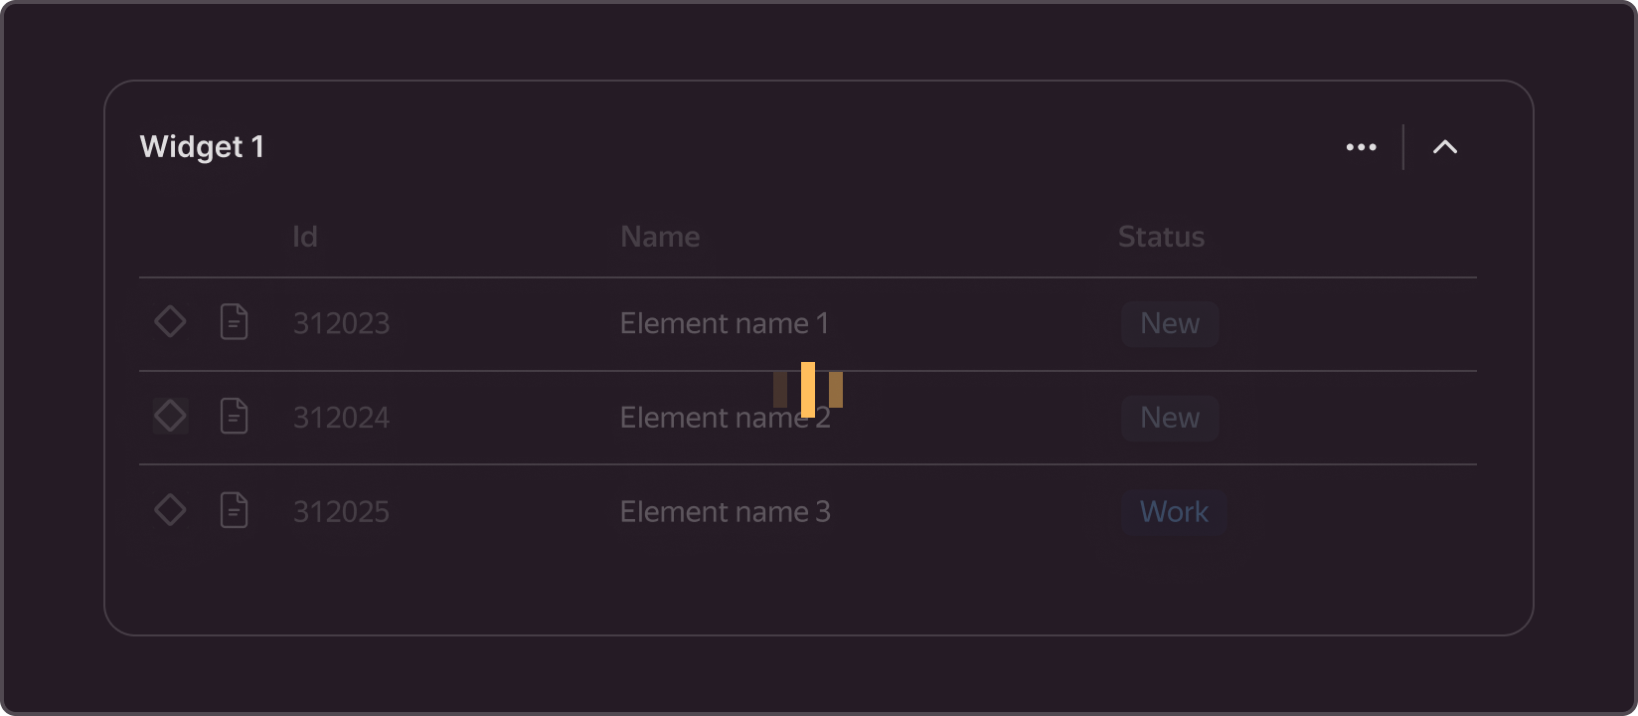Select the id 312023 cell
1638x716 pixels.
click(x=341, y=323)
